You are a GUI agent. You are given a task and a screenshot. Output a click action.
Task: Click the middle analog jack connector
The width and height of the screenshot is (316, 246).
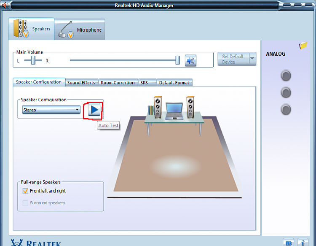(x=286, y=93)
